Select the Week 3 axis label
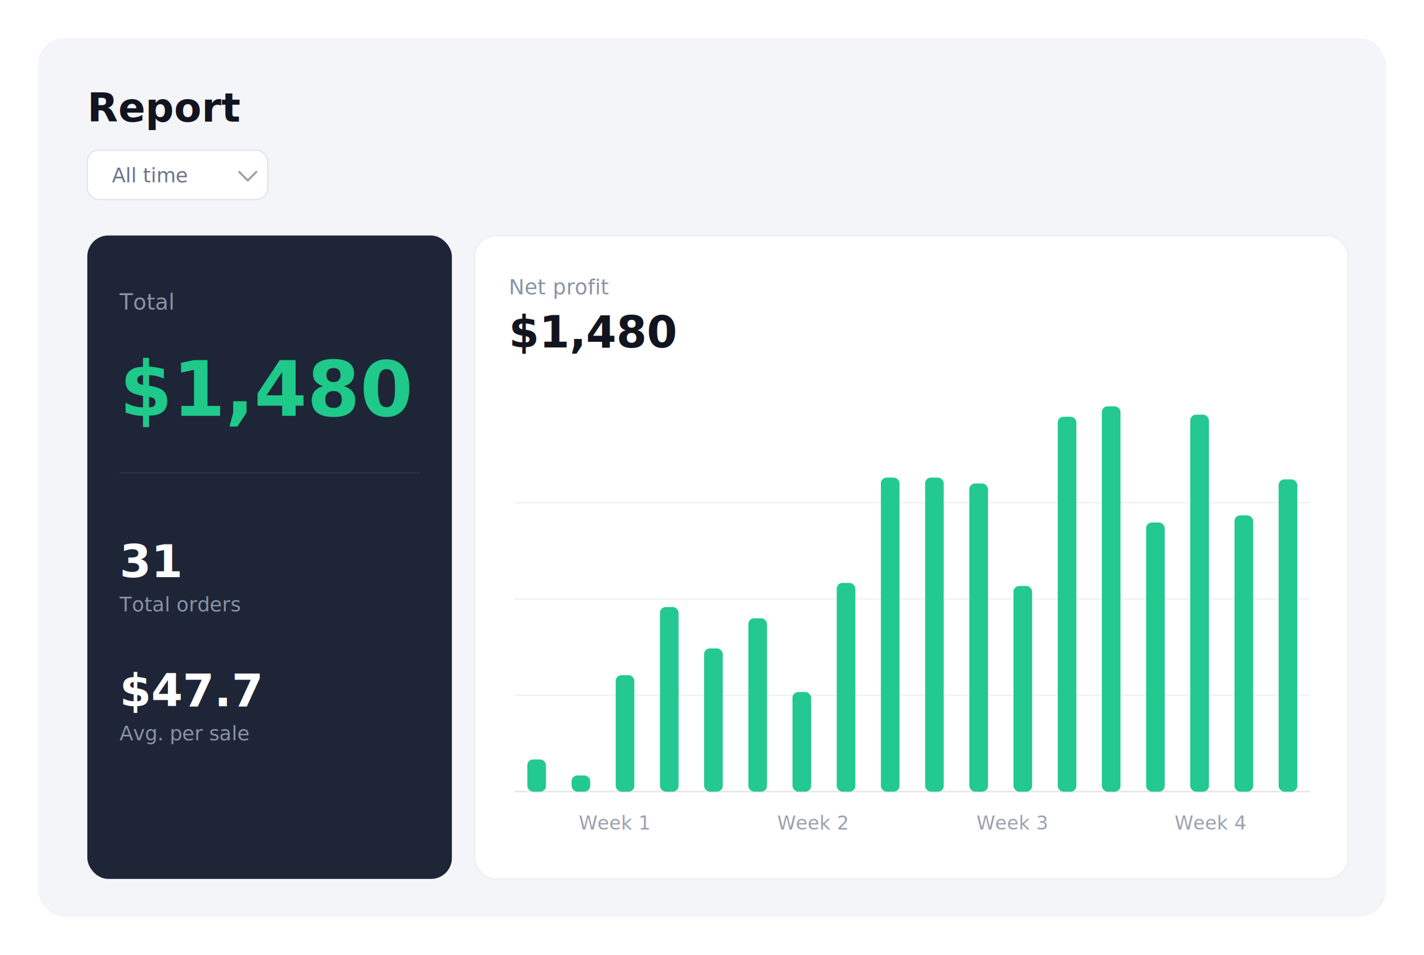Screen dimensions: 1424x955 click(x=1012, y=823)
